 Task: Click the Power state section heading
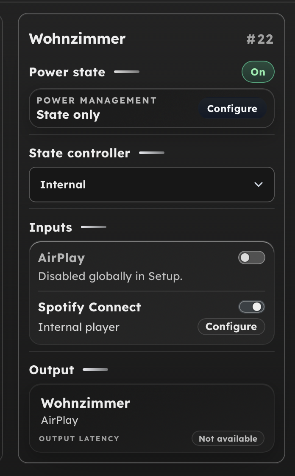coord(67,72)
